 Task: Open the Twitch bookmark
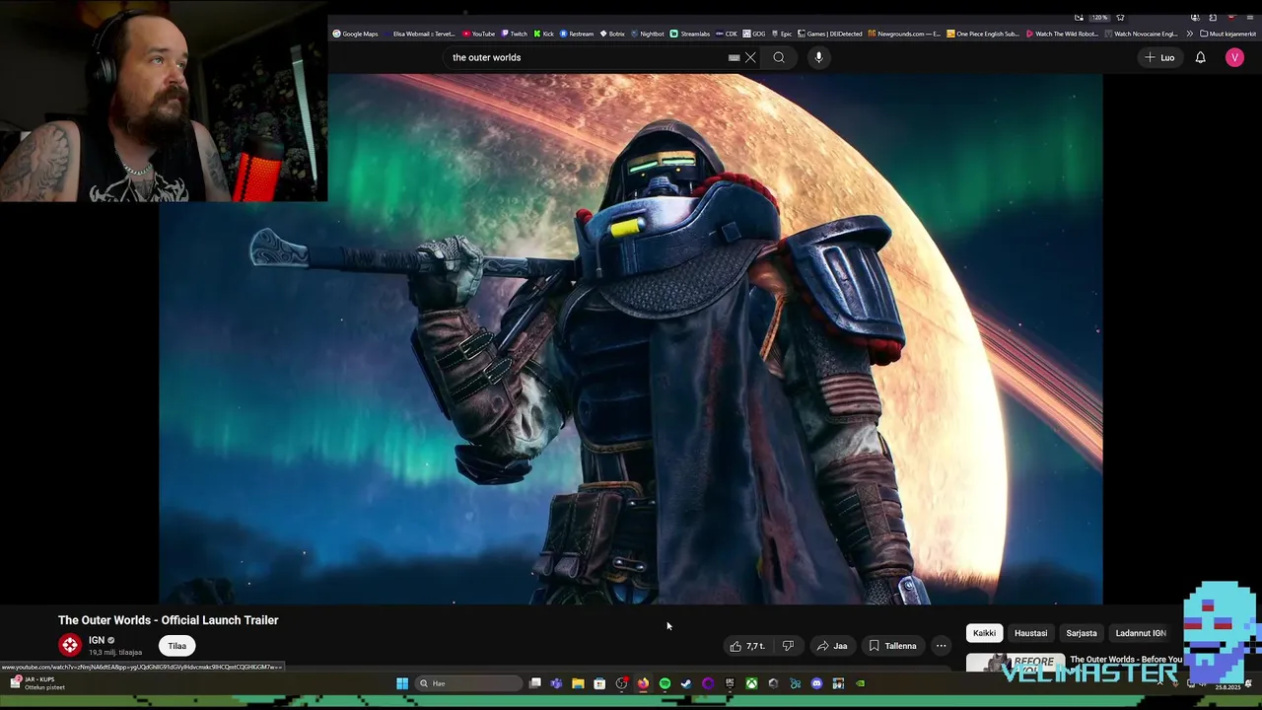[514, 34]
